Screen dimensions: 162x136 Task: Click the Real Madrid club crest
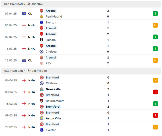click(x=41, y=17)
